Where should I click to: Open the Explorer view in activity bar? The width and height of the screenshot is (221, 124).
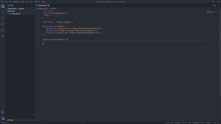pyautogui.click(x=3, y=6)
